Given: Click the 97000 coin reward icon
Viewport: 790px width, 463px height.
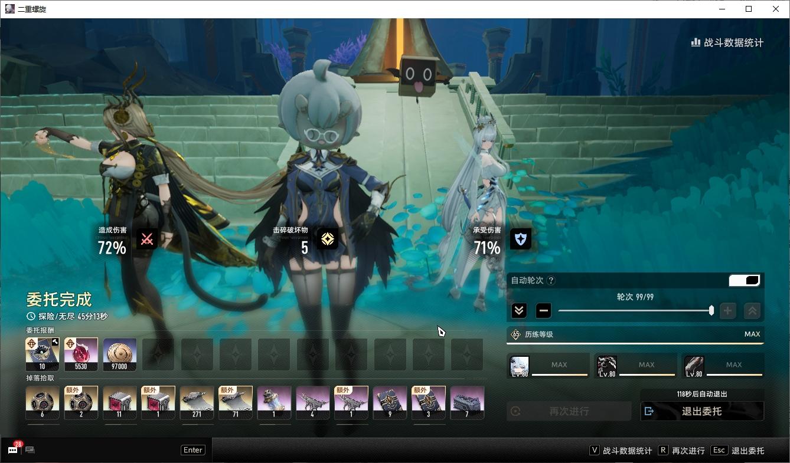Looking at the screenshot, I should [x=119, y=354].
